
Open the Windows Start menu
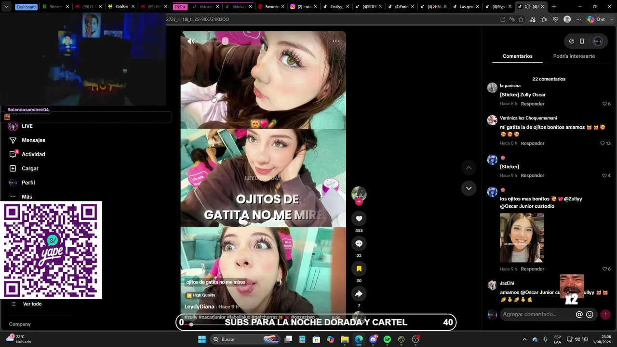202,339
